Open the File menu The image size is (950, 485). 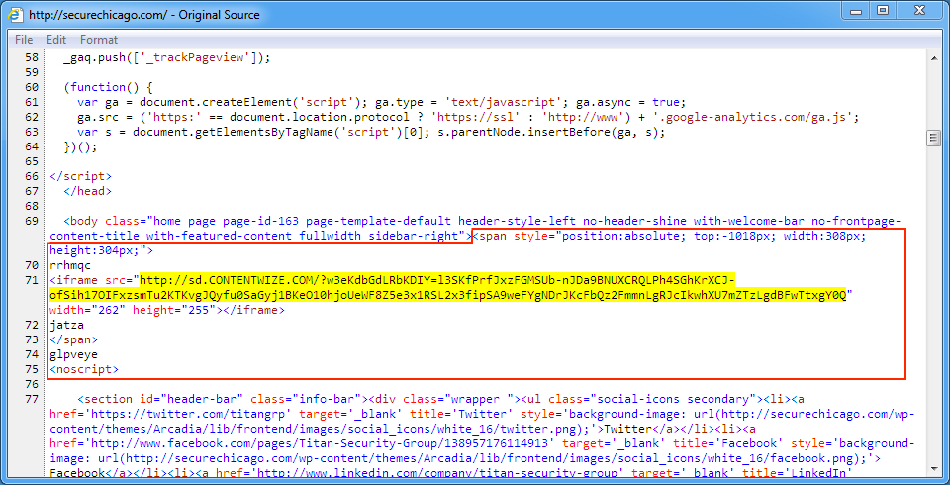click(x=24, y=40)
